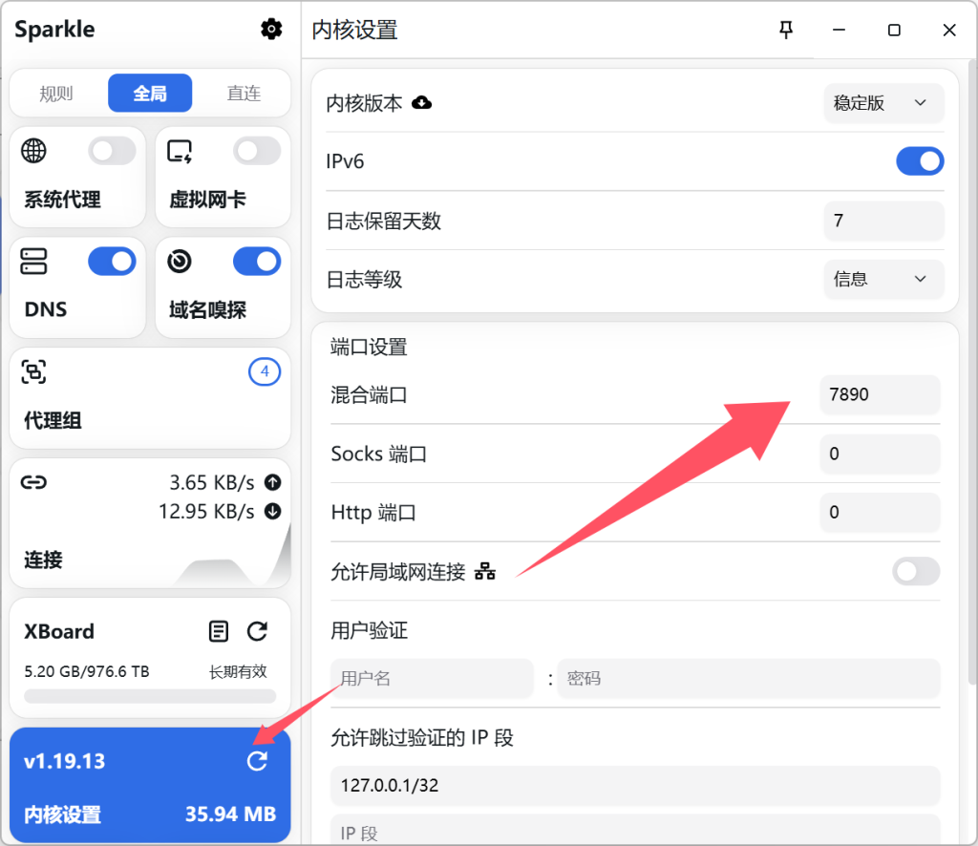
Task: Switch to 直连 mode tab
Action: tap(244, 94)
